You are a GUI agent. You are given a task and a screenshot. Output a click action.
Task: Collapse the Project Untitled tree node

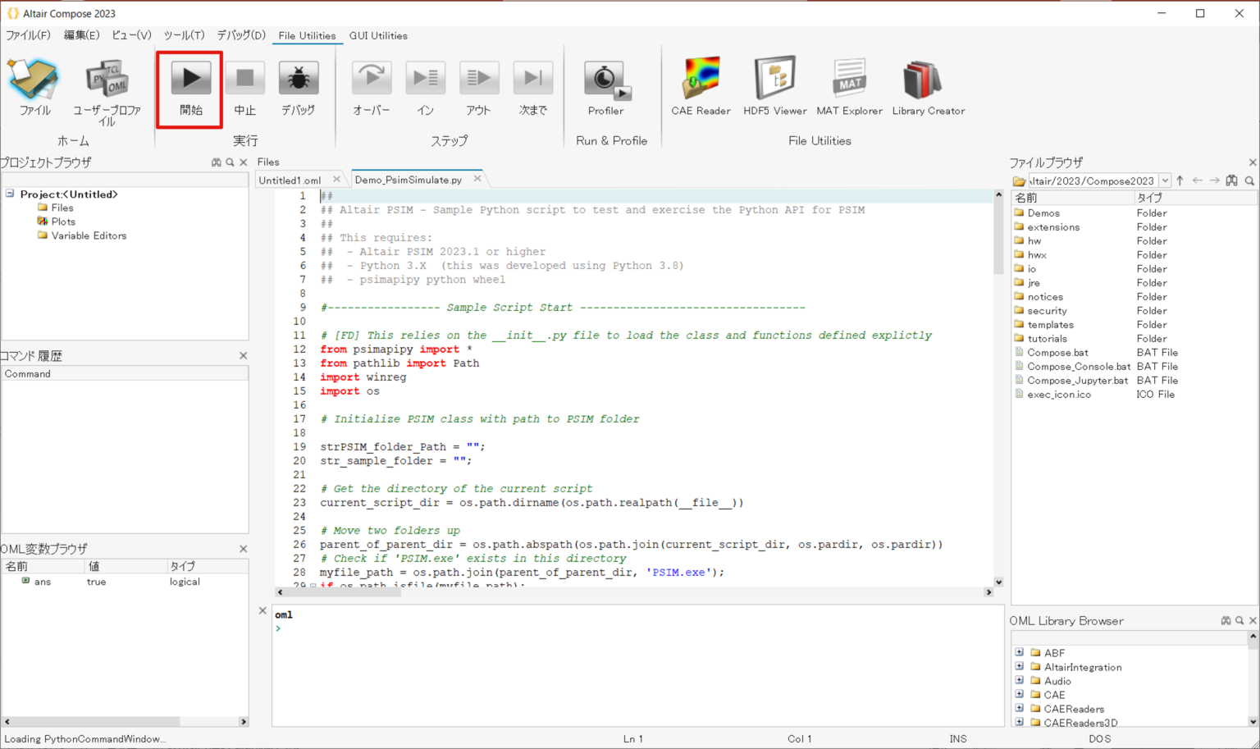point(10,194)
